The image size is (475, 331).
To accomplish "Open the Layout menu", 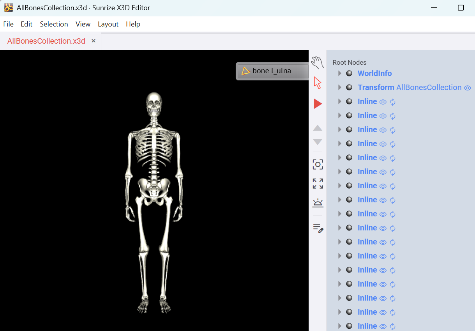I will (x=108, y=24).
